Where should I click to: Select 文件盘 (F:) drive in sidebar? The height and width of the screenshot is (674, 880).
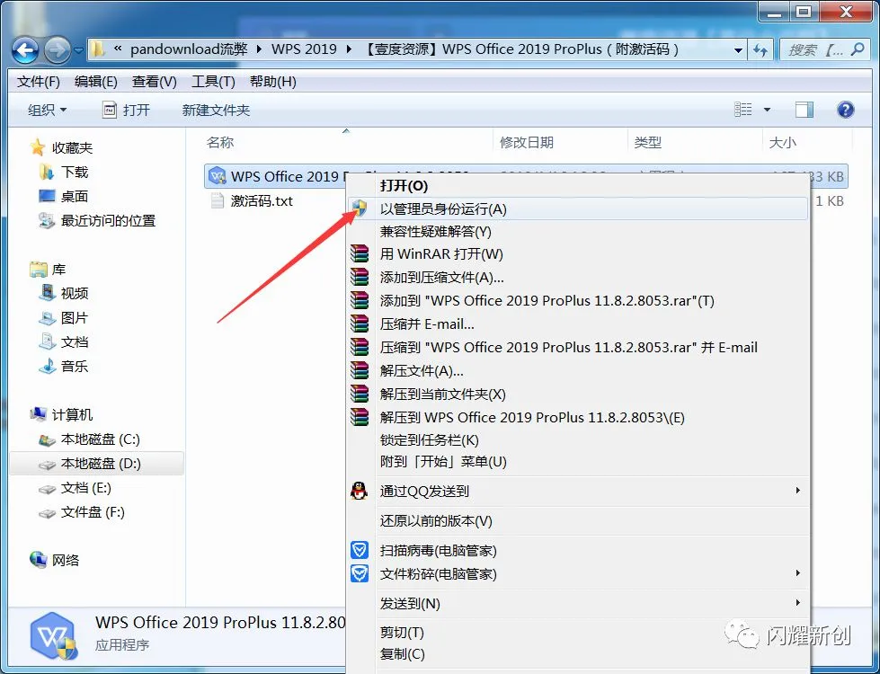click(x=96, y=512)
